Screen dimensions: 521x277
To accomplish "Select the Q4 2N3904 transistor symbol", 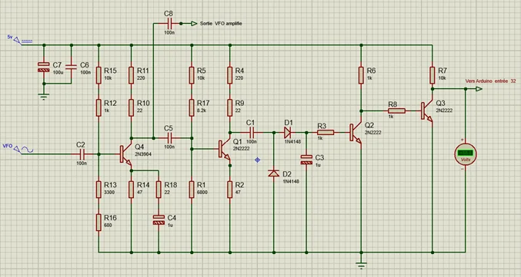I will 125,155.
